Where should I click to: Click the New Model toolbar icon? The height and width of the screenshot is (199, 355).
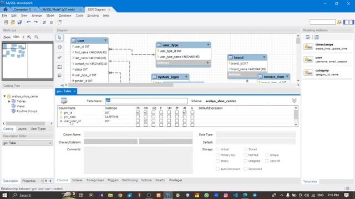coord(6,22)
